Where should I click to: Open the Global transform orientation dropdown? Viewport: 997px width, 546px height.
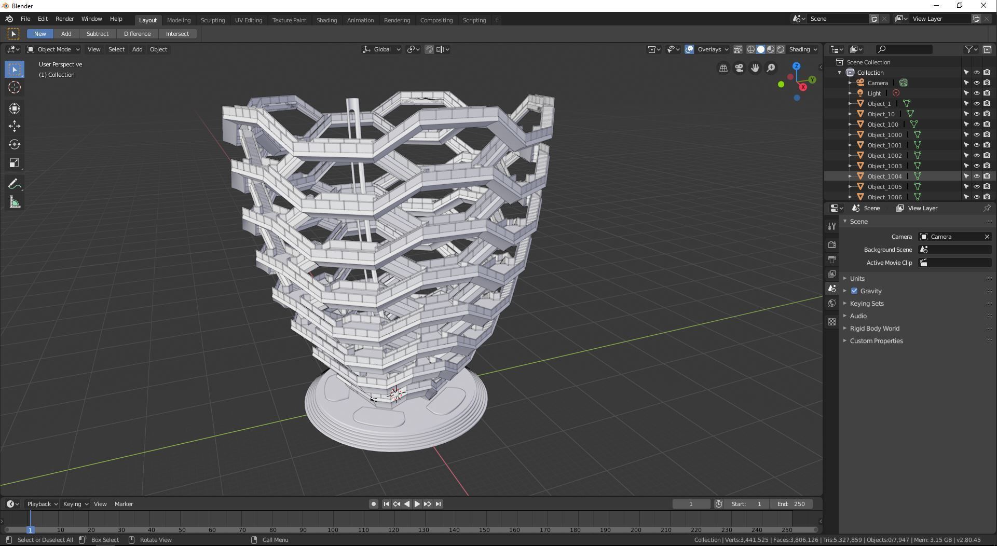381,49
